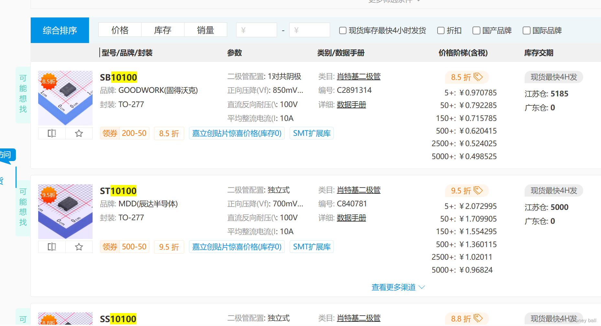
Task: Click the minimum price input field
Action: click(x=257, y=30)
